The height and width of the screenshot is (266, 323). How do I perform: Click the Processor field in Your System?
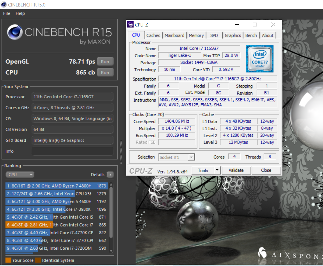coord(72,97)
